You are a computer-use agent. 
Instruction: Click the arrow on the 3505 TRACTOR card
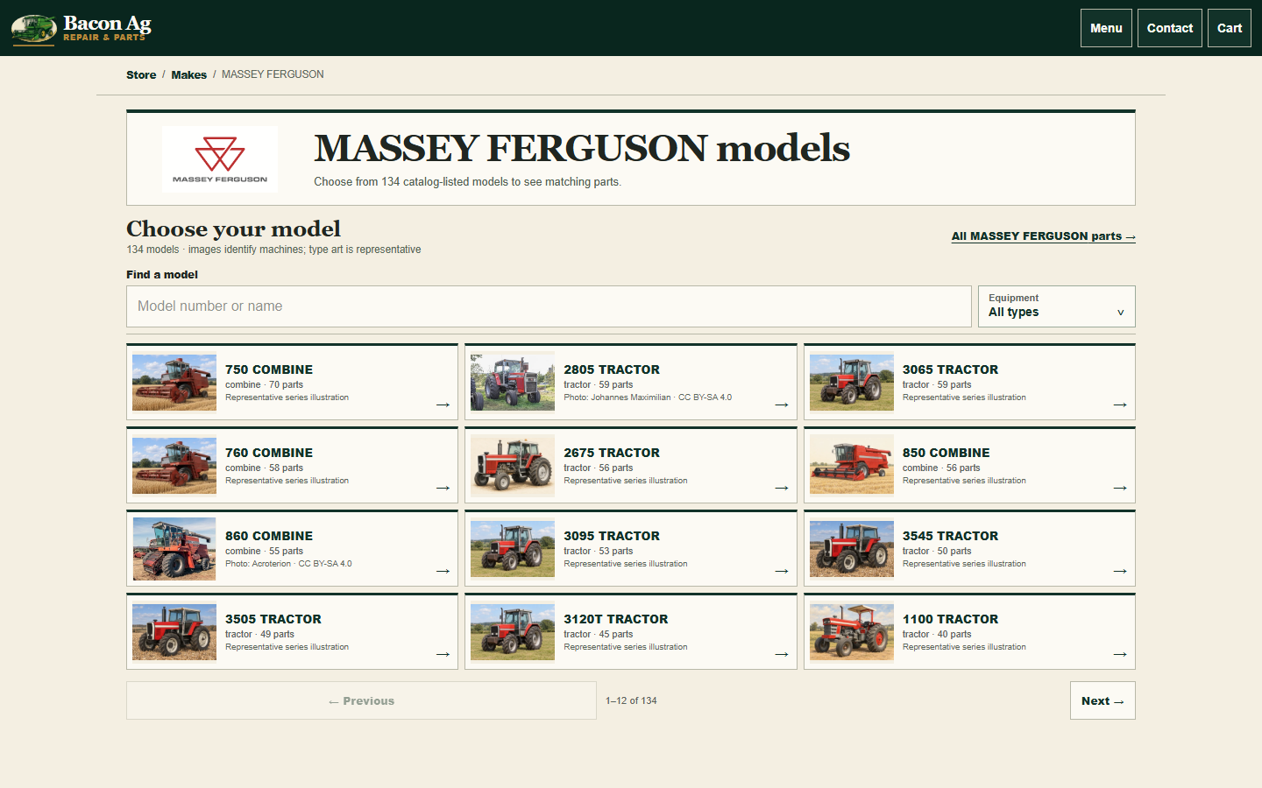443,654
